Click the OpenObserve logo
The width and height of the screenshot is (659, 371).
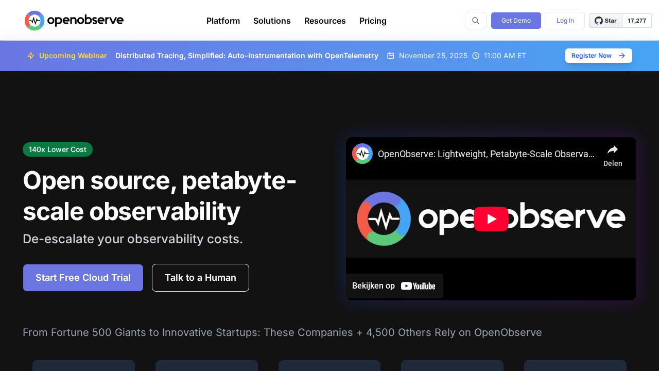tap(74, 21)
